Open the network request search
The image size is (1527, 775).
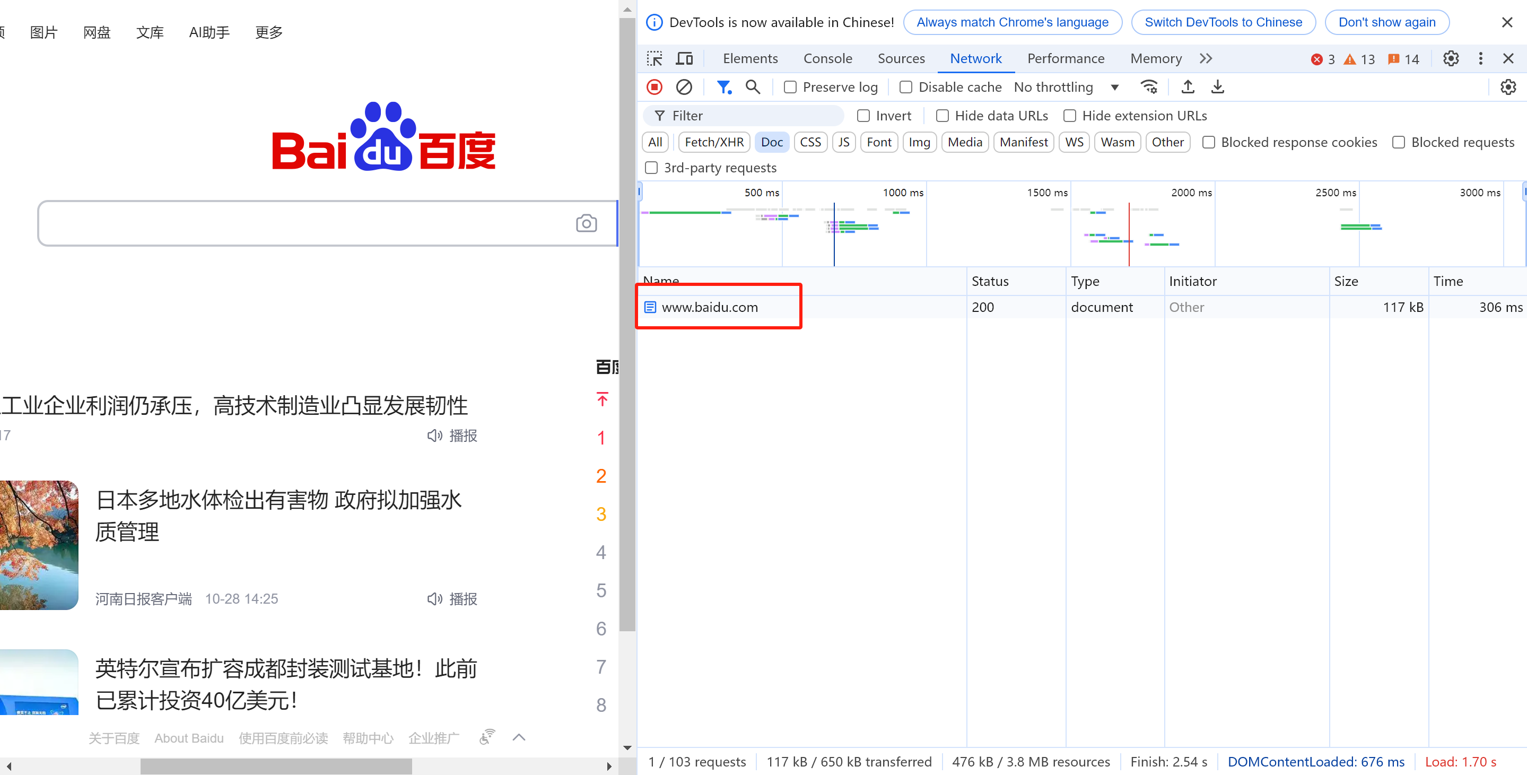pos(753,86)
